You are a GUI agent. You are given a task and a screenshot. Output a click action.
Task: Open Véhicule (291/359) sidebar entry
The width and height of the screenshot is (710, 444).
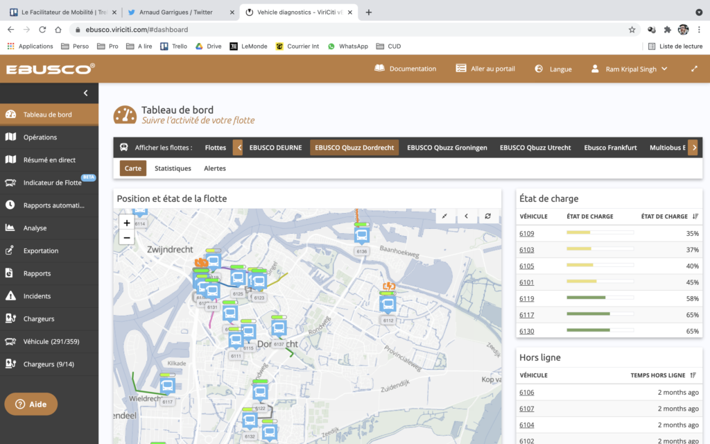(49, 341)
